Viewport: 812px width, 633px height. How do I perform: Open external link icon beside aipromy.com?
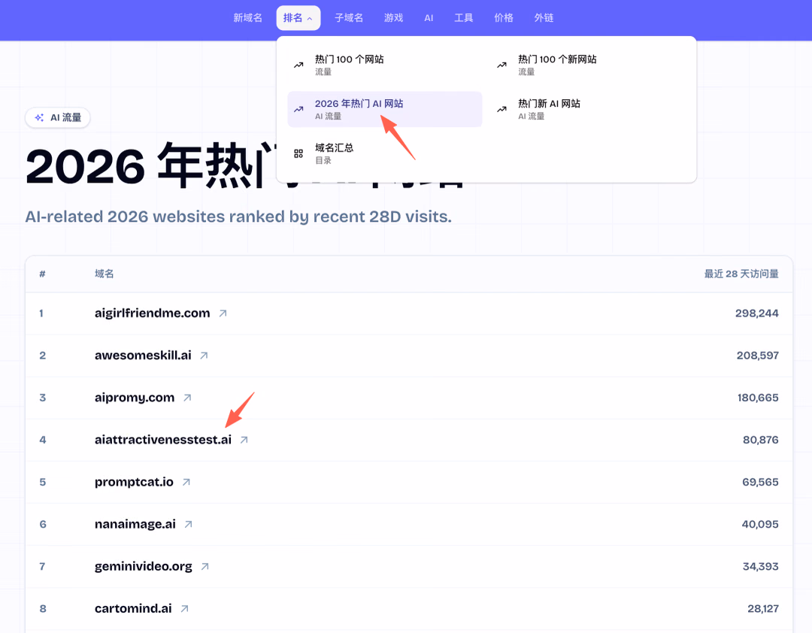187,398
